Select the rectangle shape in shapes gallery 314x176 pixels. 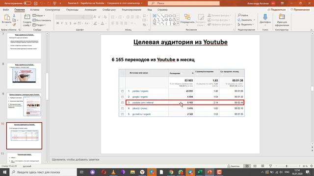(x=166, y=16)
